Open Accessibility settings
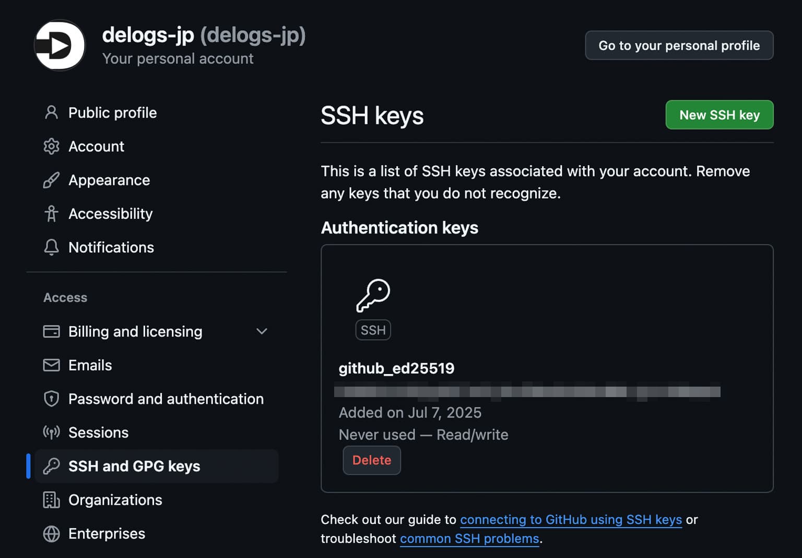This screenshot has height=558, width=802. [157, 213]
